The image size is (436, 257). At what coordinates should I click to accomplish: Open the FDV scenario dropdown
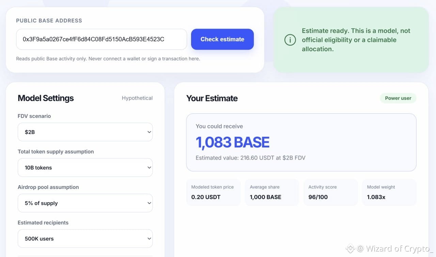tap(85, 132)
